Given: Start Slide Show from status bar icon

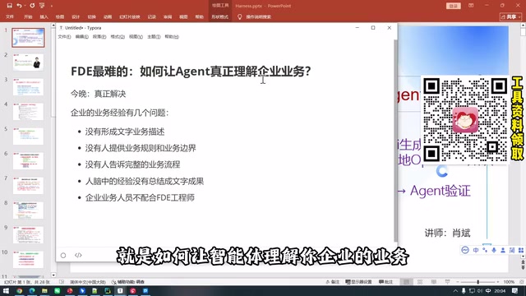Looking at the screenshot, I should pos(447,282).
